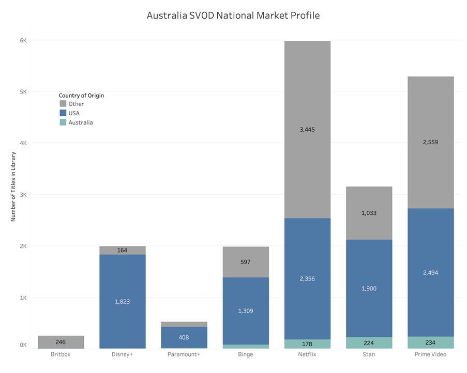Click the Britbox x-axis label
467x373 pixels.
(x=61, y=354)
